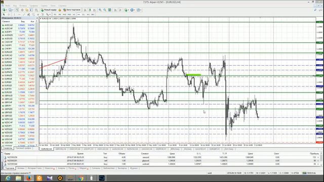Screen dimensions: 324x182
Task: Draw a trendline
Action: pos(24,15)
